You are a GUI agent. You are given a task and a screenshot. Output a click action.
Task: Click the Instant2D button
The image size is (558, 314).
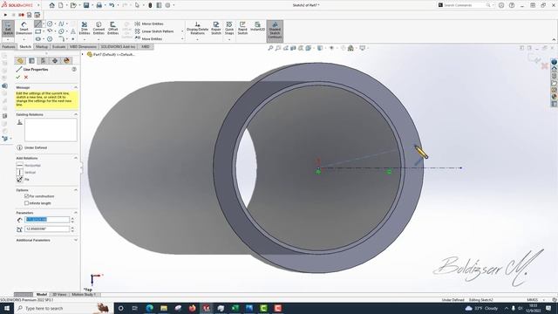coord(257,27)
